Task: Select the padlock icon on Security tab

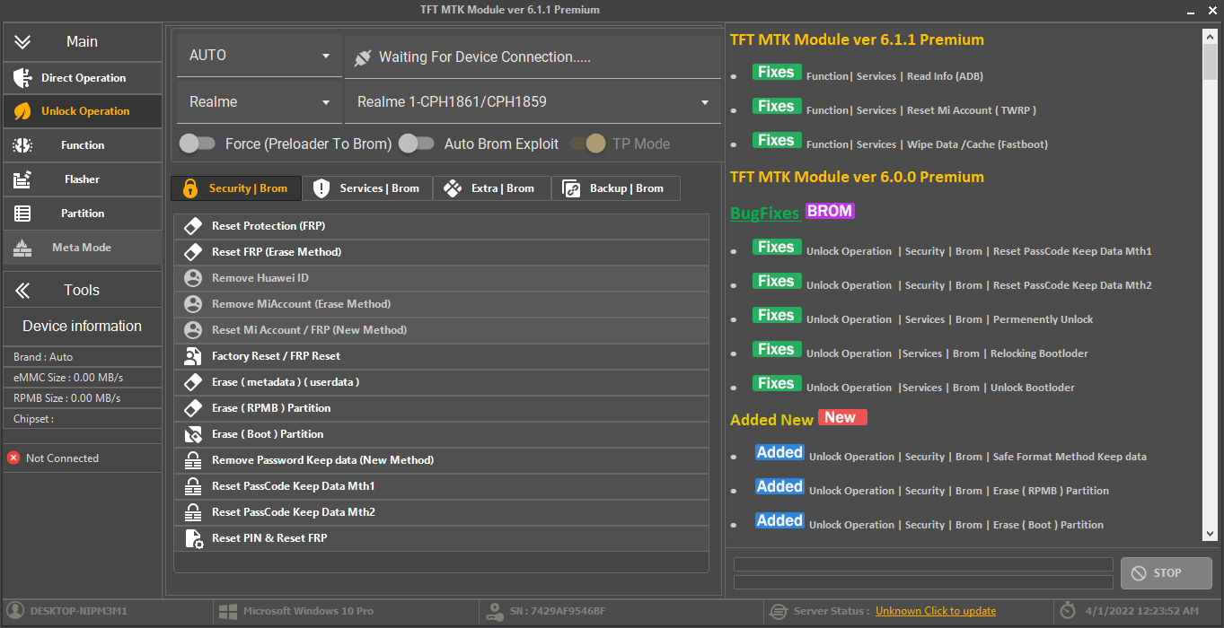Action: 189,188
